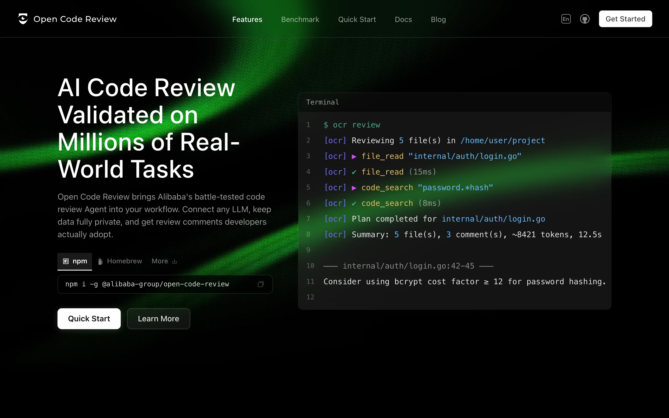The image size is (669, 418).
Task: Click the Open Code Review site title
Action: (75, 19)
